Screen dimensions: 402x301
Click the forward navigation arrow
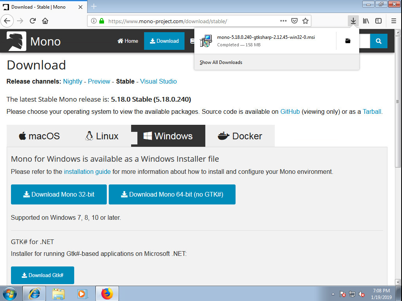coord(20,21)
